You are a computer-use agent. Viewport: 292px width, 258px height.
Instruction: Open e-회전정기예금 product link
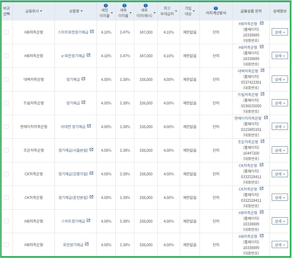click(73, 56)
